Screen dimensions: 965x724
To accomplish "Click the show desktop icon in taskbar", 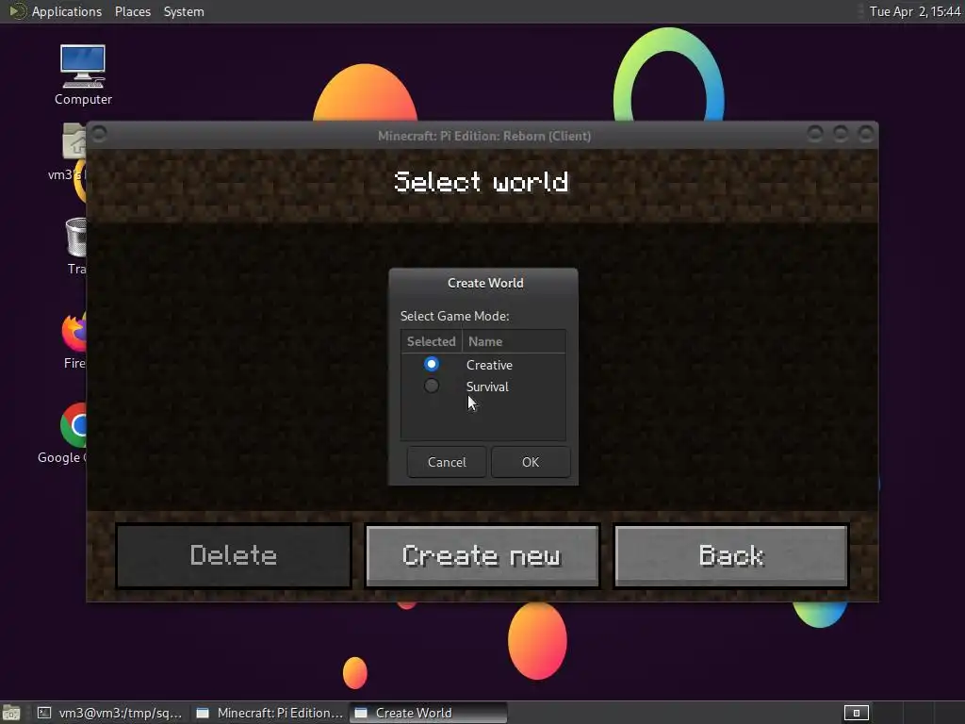I will [x=11, y=713].
